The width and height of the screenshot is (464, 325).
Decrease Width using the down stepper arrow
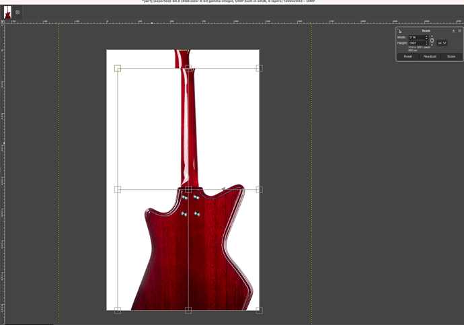coord(426,39)
